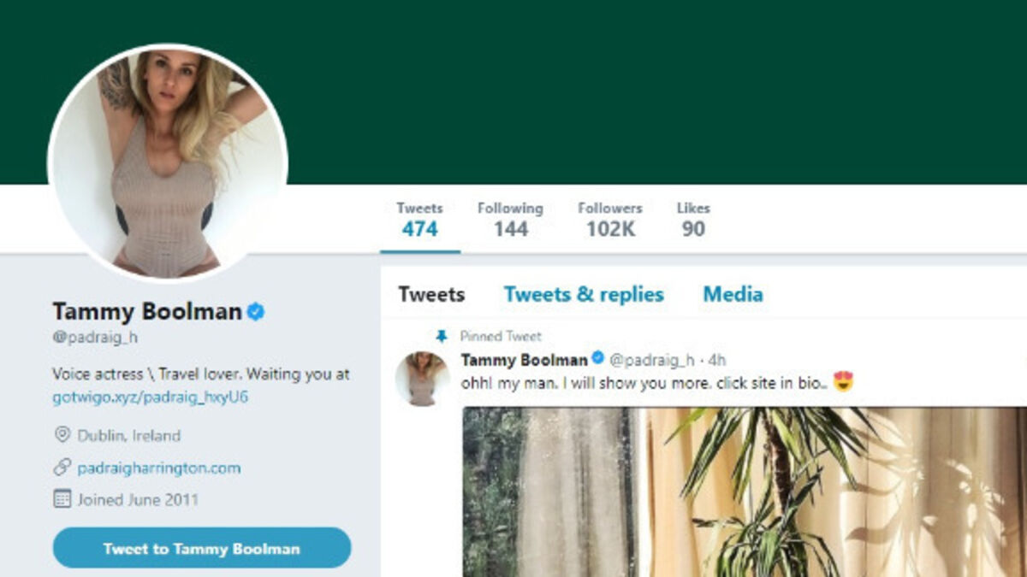Click the small avatar on the pinned tweet
This screenshot has width=1027, height=577.
point(422,377)
